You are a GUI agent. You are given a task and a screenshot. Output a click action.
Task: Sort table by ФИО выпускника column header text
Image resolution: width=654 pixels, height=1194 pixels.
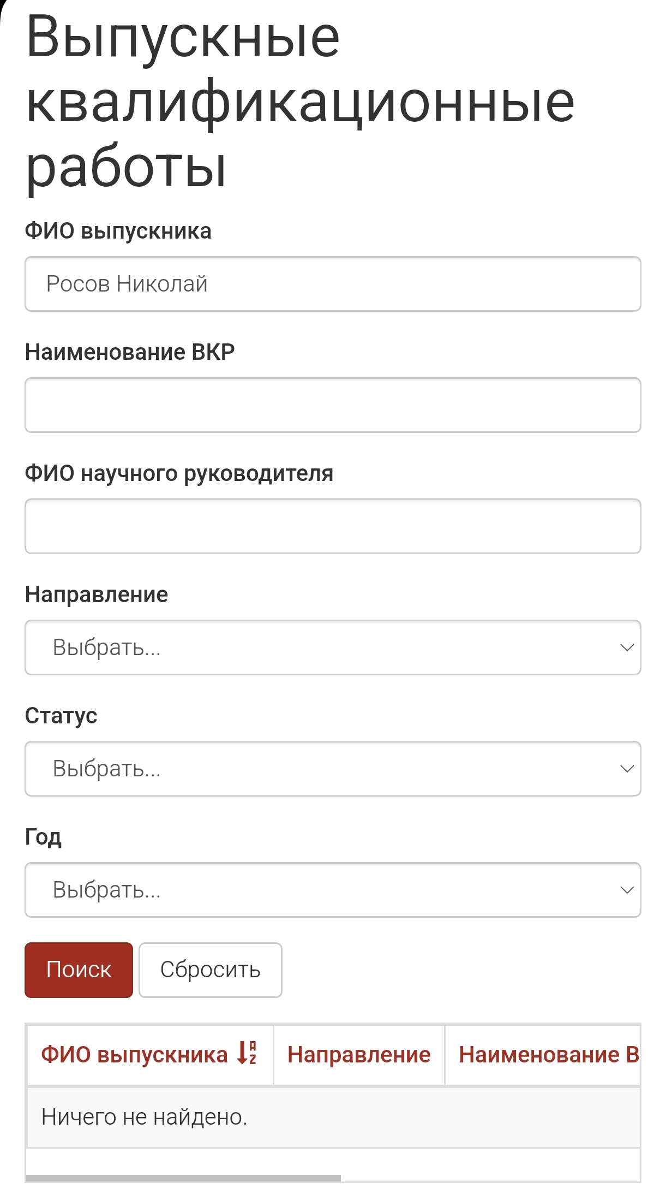pyautogui.click(x=134, y=1055)
